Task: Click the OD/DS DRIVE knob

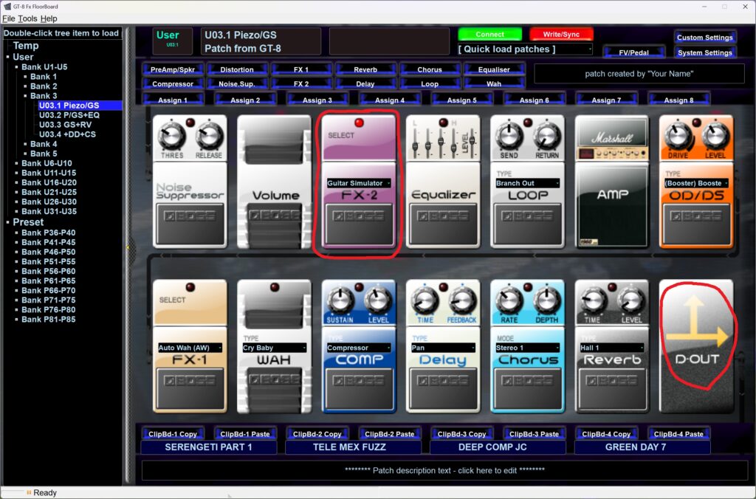Action: tap(678, 137)
